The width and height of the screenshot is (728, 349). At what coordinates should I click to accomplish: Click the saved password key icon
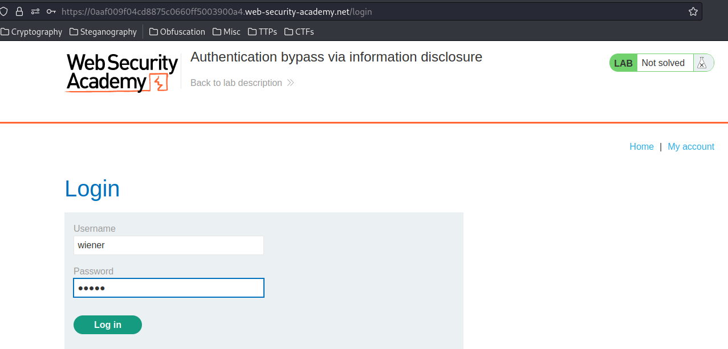pyautogui.click(x=51, y=11)
